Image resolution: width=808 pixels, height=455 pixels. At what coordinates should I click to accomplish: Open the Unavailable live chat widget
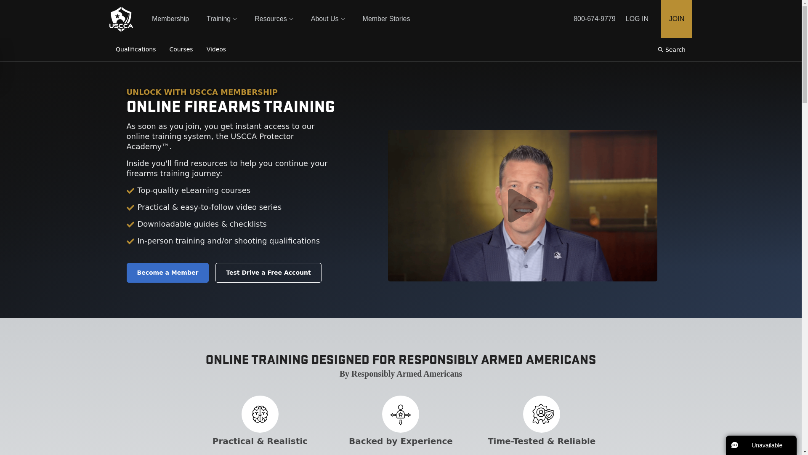[x=761, y=445]
